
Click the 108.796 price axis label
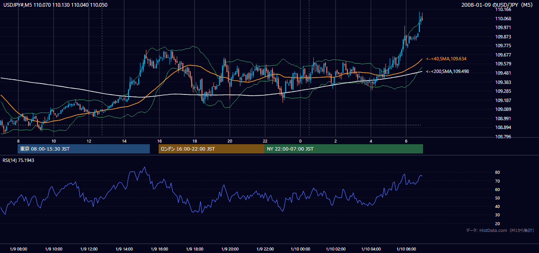503,137
